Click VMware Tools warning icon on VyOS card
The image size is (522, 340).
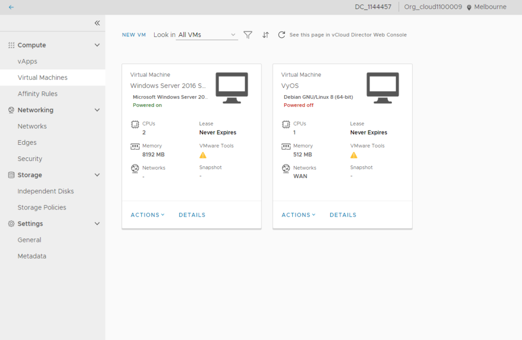[x=354, y=155]
